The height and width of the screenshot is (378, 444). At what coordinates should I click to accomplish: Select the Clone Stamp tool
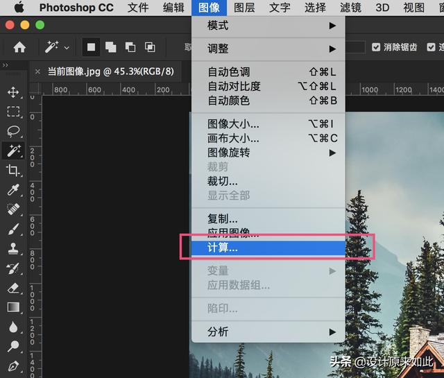click(13, 248)
